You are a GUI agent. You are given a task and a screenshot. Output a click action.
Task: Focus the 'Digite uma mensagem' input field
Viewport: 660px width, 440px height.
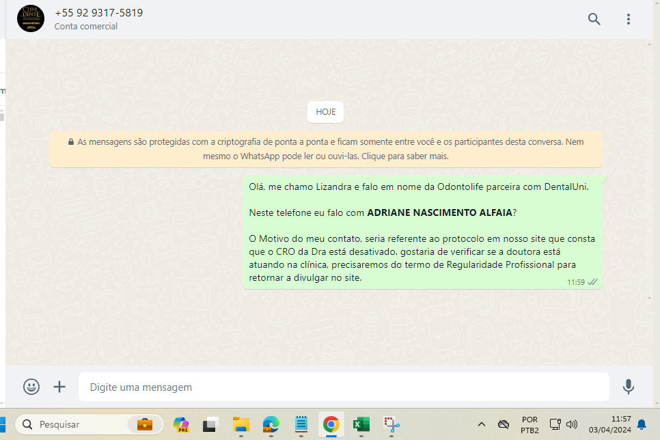(342, 387)
